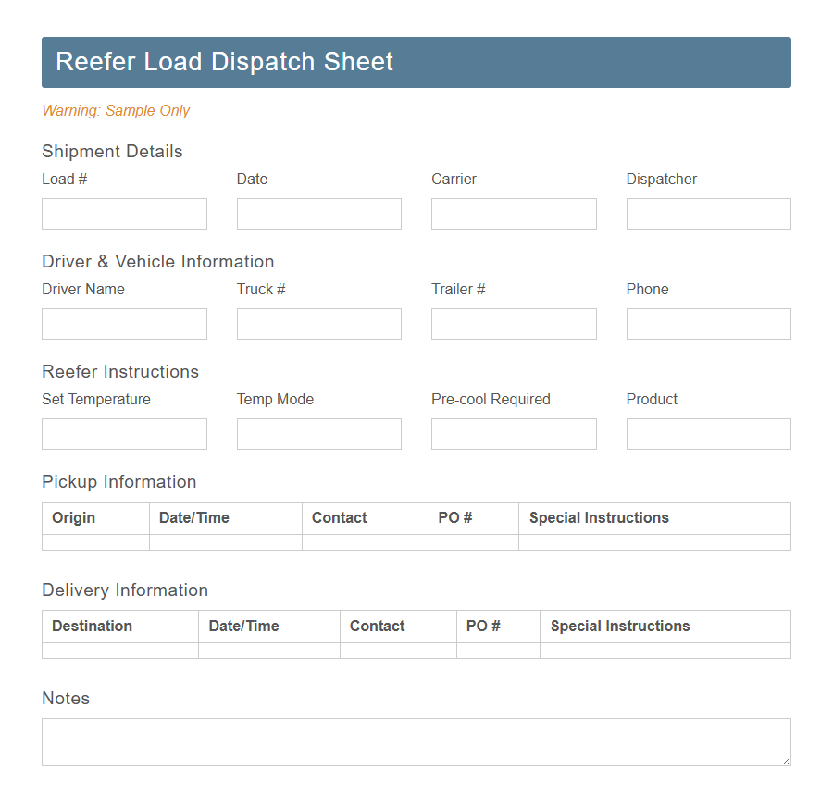Click the Carrier input field

click(x=514, y=214)
